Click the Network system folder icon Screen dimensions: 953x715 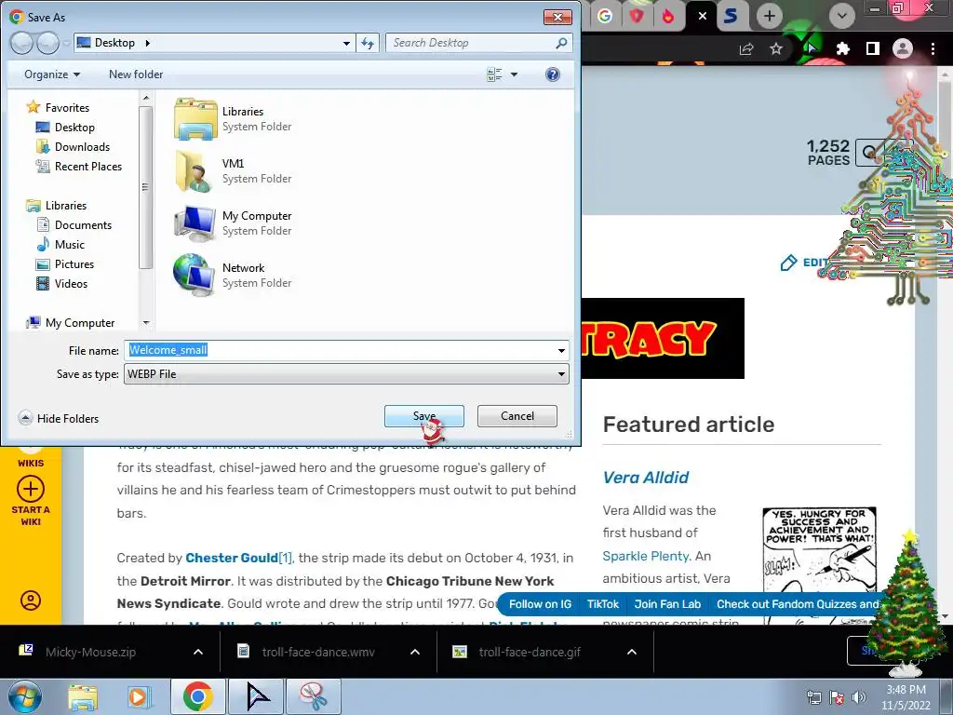195,275
